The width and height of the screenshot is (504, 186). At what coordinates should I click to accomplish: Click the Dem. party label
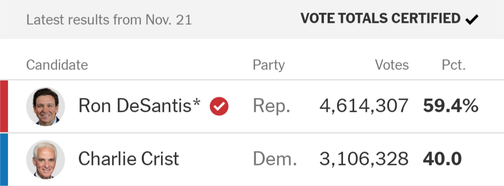[275, 158]
